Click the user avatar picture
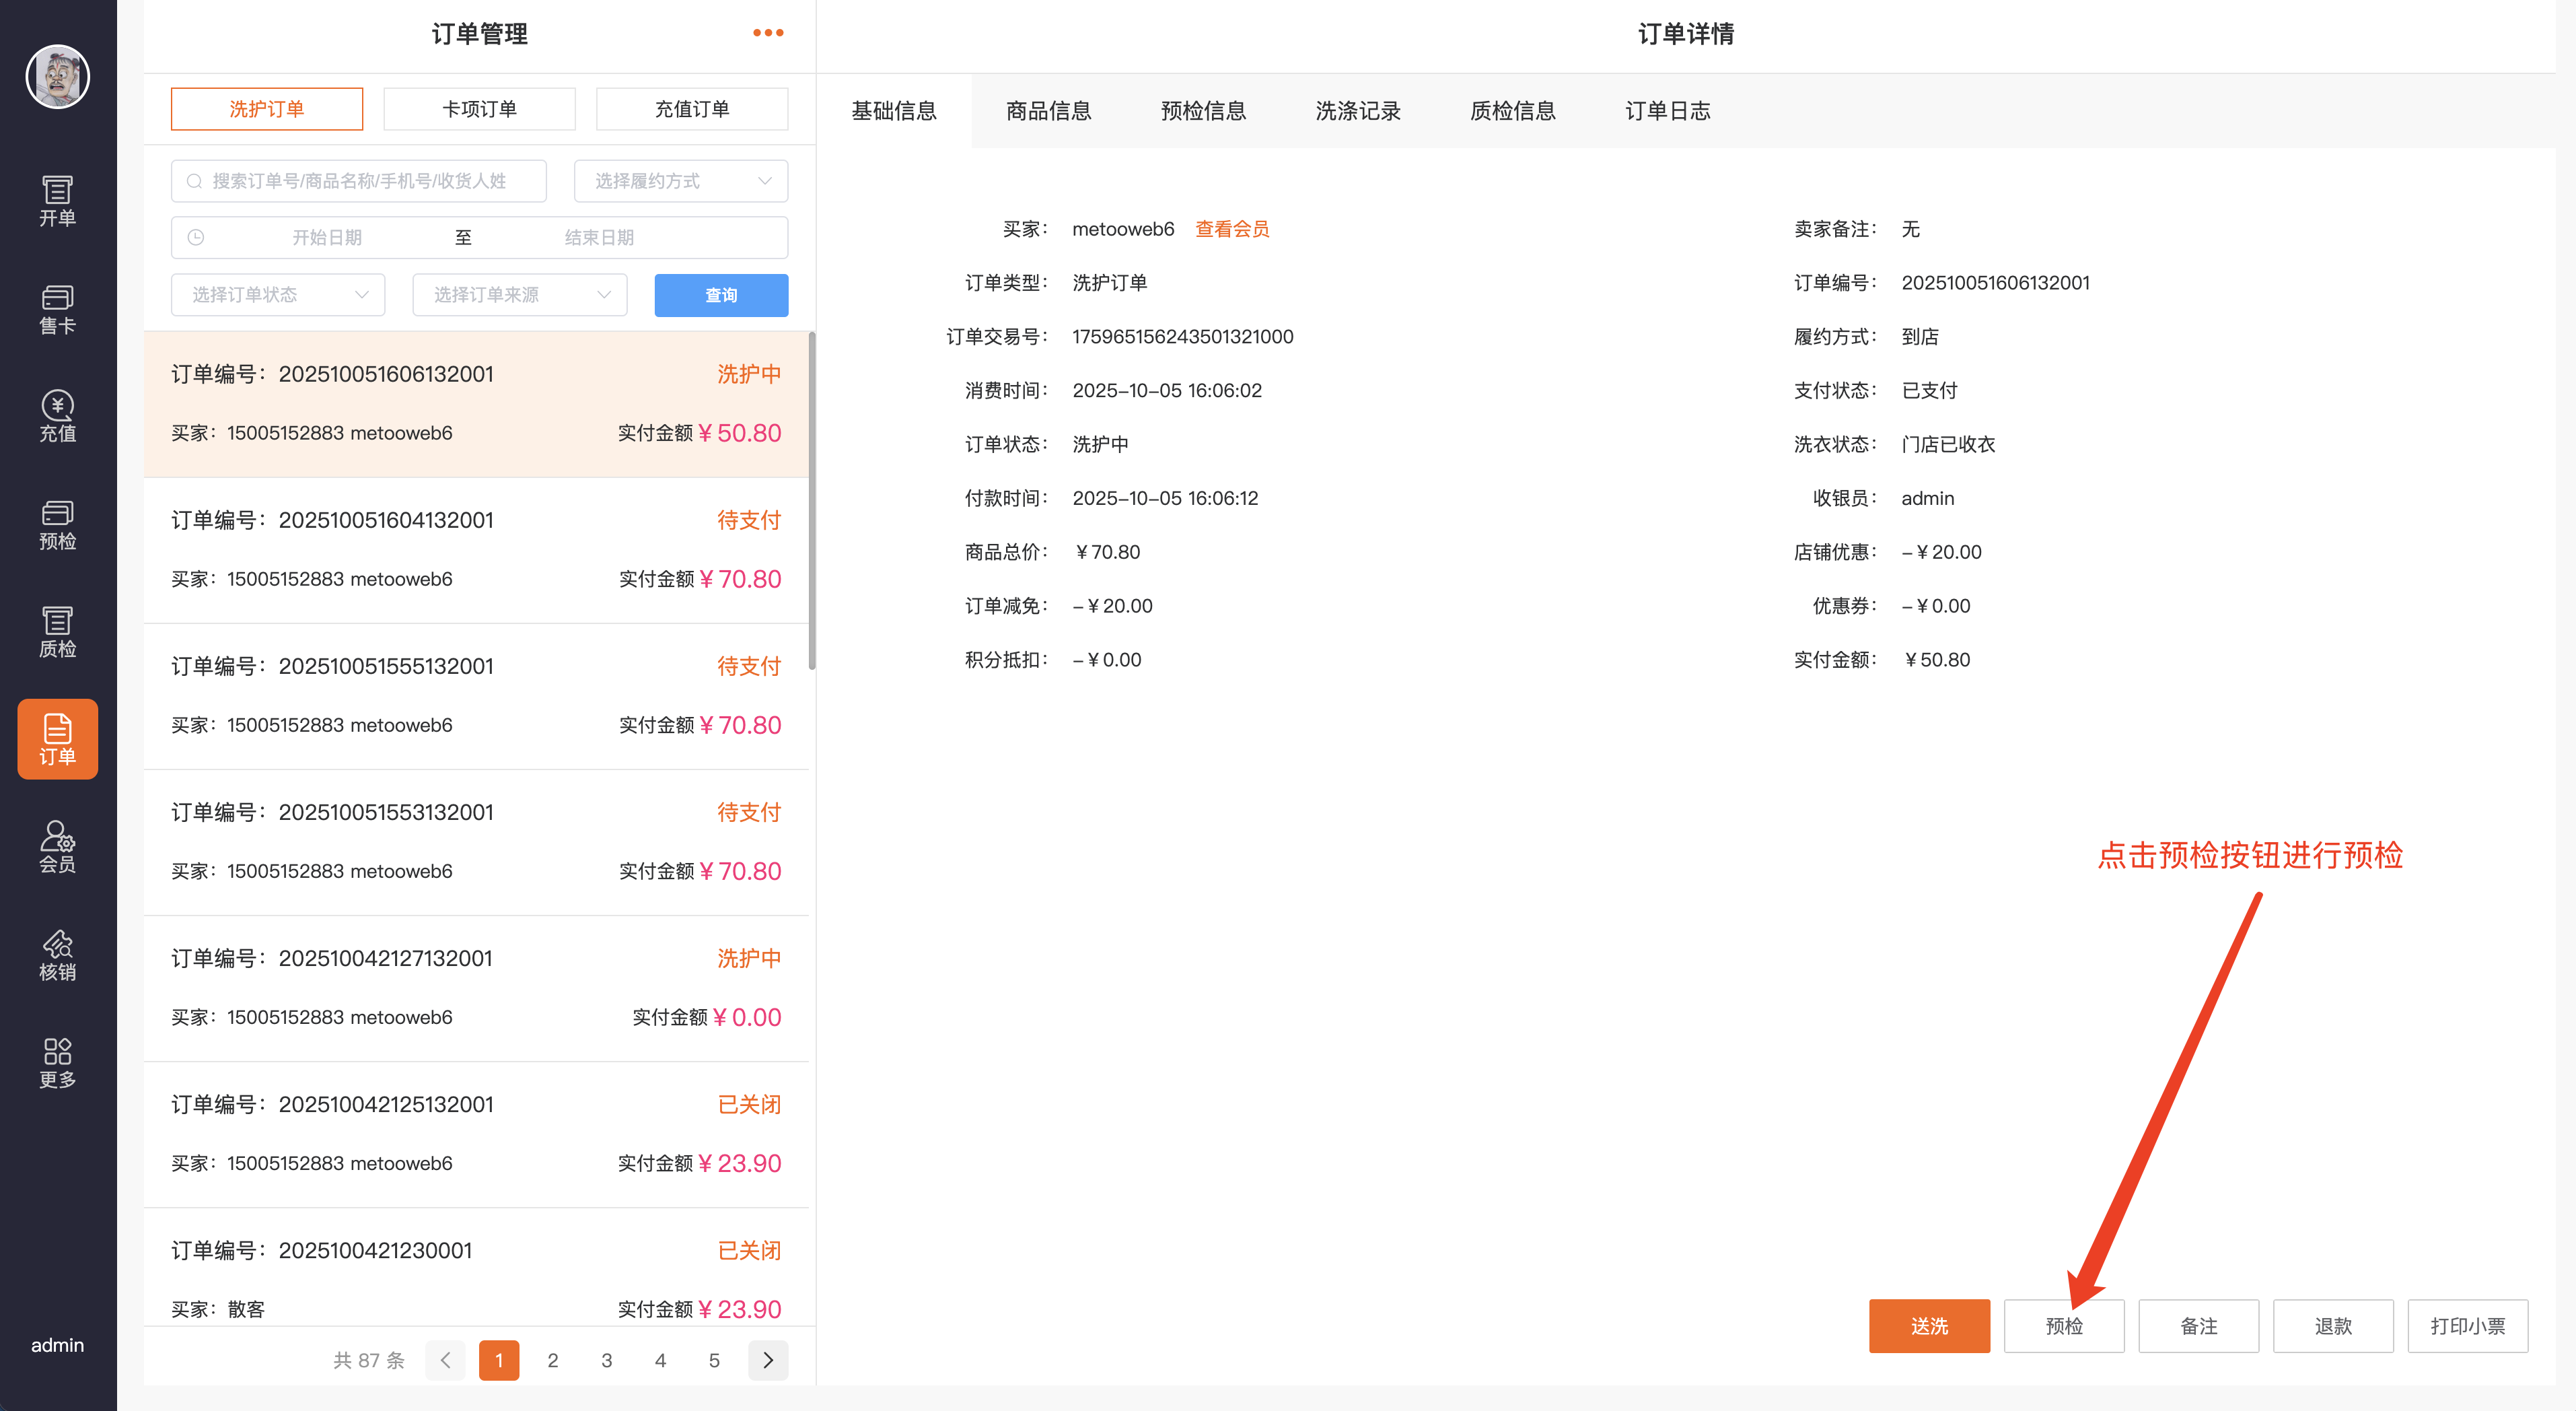The image size is (2576, 1411). pyautogui.click(x=57, y=77)
